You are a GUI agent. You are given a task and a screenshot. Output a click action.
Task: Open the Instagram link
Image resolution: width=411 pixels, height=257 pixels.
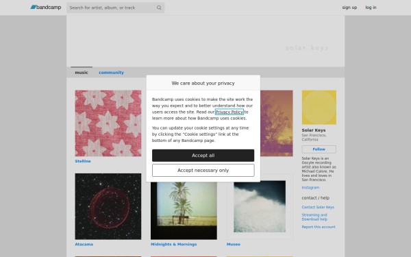(x=310, y=188)
